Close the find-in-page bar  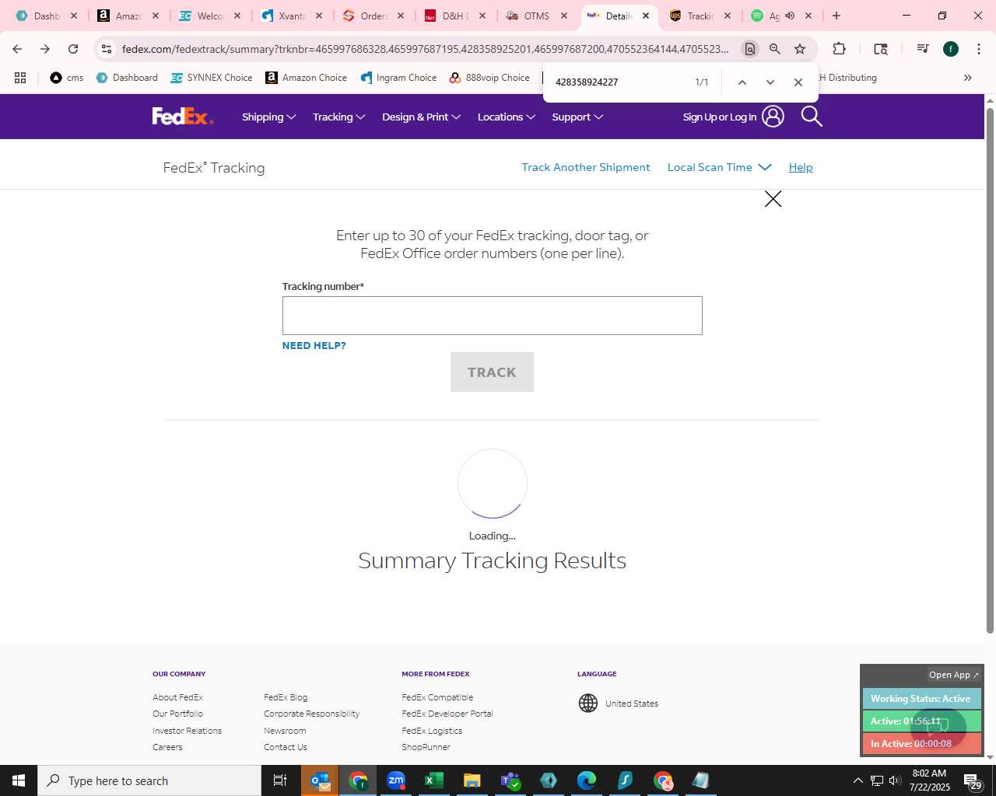pos(798,82)
